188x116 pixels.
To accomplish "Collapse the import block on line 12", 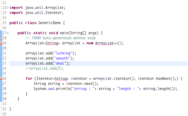I will [x=7, y=8].
